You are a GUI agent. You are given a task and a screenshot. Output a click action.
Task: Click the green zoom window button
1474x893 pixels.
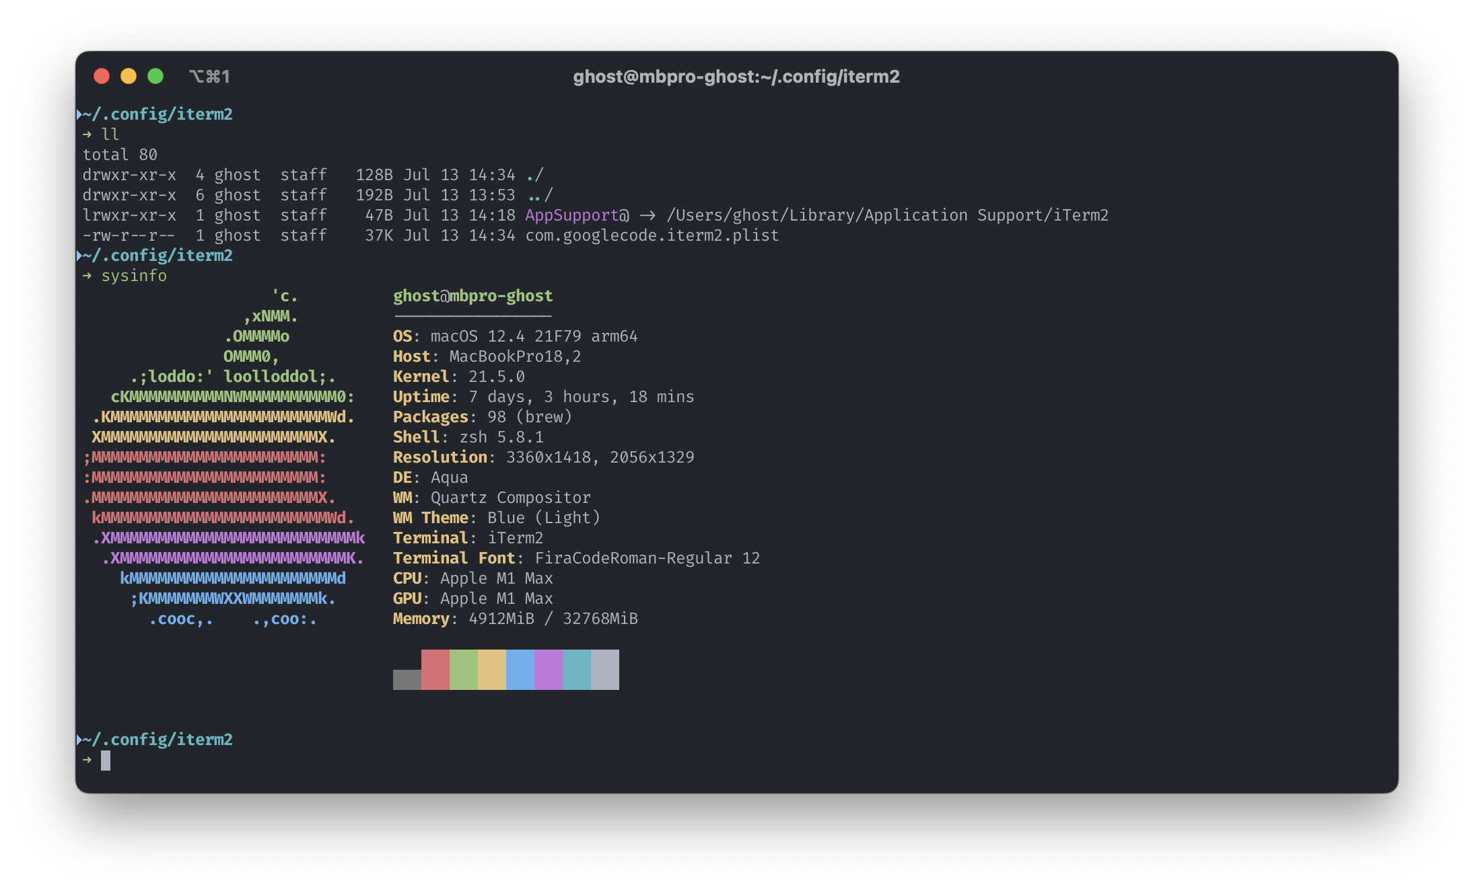click(x=155, y=76)
